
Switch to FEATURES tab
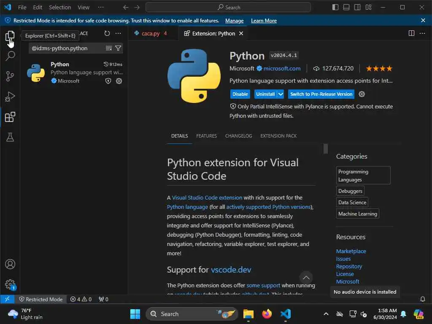206,136
